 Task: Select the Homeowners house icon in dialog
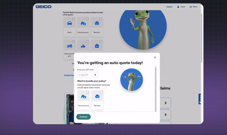pyautogui.click(x=84, y=97)
